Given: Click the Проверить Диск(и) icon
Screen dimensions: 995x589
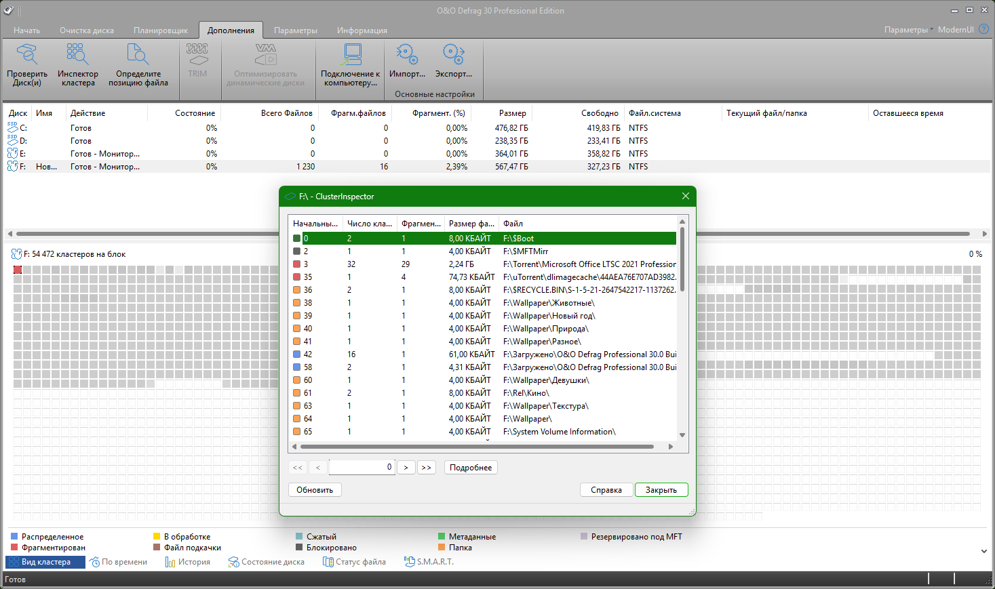Looking at the screenshot, I should coord(27,55).
